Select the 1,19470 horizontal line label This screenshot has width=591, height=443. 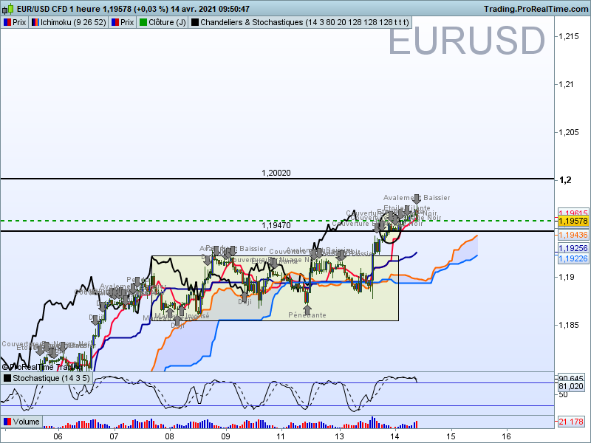coord(276,225)
